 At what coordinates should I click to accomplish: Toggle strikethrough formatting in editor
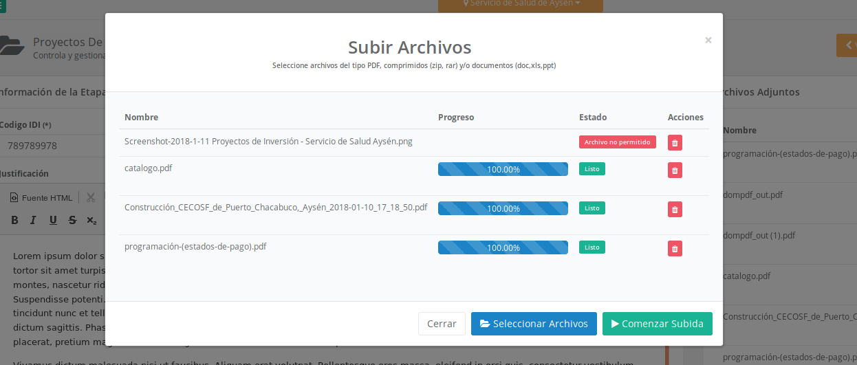click(72, 221)
